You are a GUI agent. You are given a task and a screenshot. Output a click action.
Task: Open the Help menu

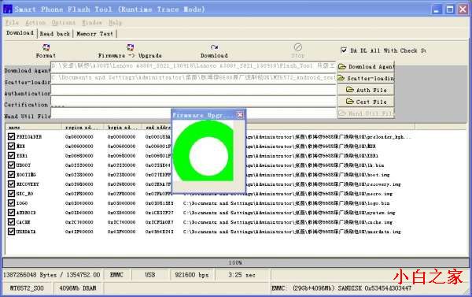tap(115, 23)
